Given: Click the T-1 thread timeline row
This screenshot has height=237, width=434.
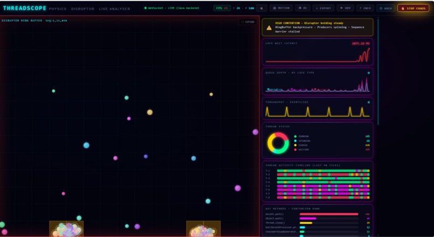Looking at the screenshot, I should 318,171.
